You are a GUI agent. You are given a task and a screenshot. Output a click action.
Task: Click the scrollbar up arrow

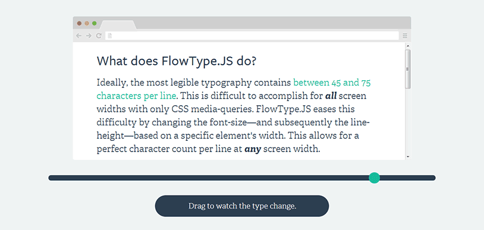pyautogui.click(x=408, y=46)
